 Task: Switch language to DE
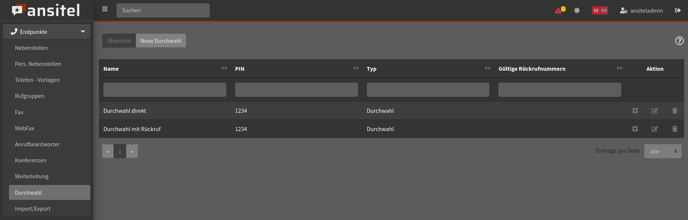(x=596, y=10)
